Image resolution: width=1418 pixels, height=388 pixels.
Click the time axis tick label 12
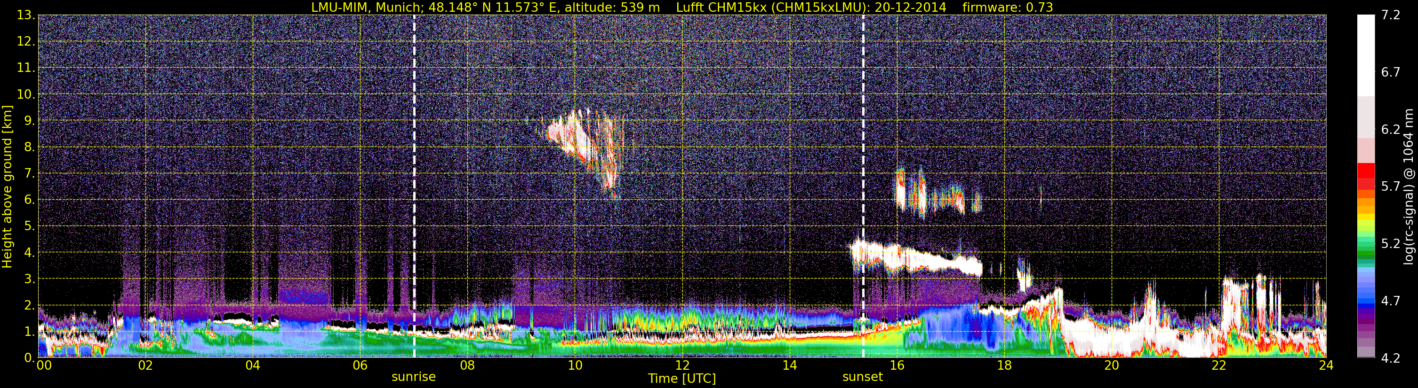(x=682, y=366)
